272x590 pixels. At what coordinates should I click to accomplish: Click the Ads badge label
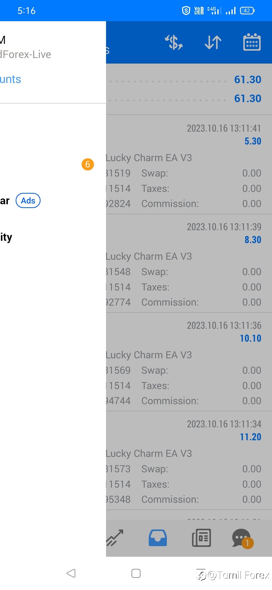28,200
